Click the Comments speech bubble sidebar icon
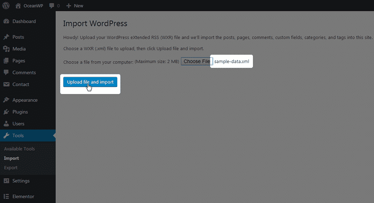This screenshot has width=374, height=203. tap(7, 72)
